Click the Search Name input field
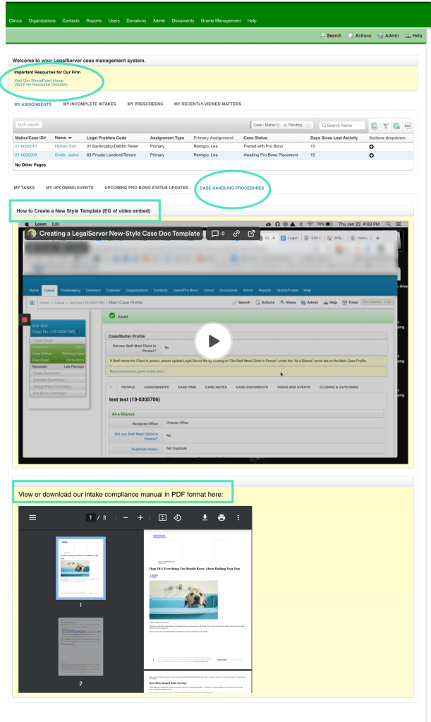 pyautogui.click(x=345, y=125)
